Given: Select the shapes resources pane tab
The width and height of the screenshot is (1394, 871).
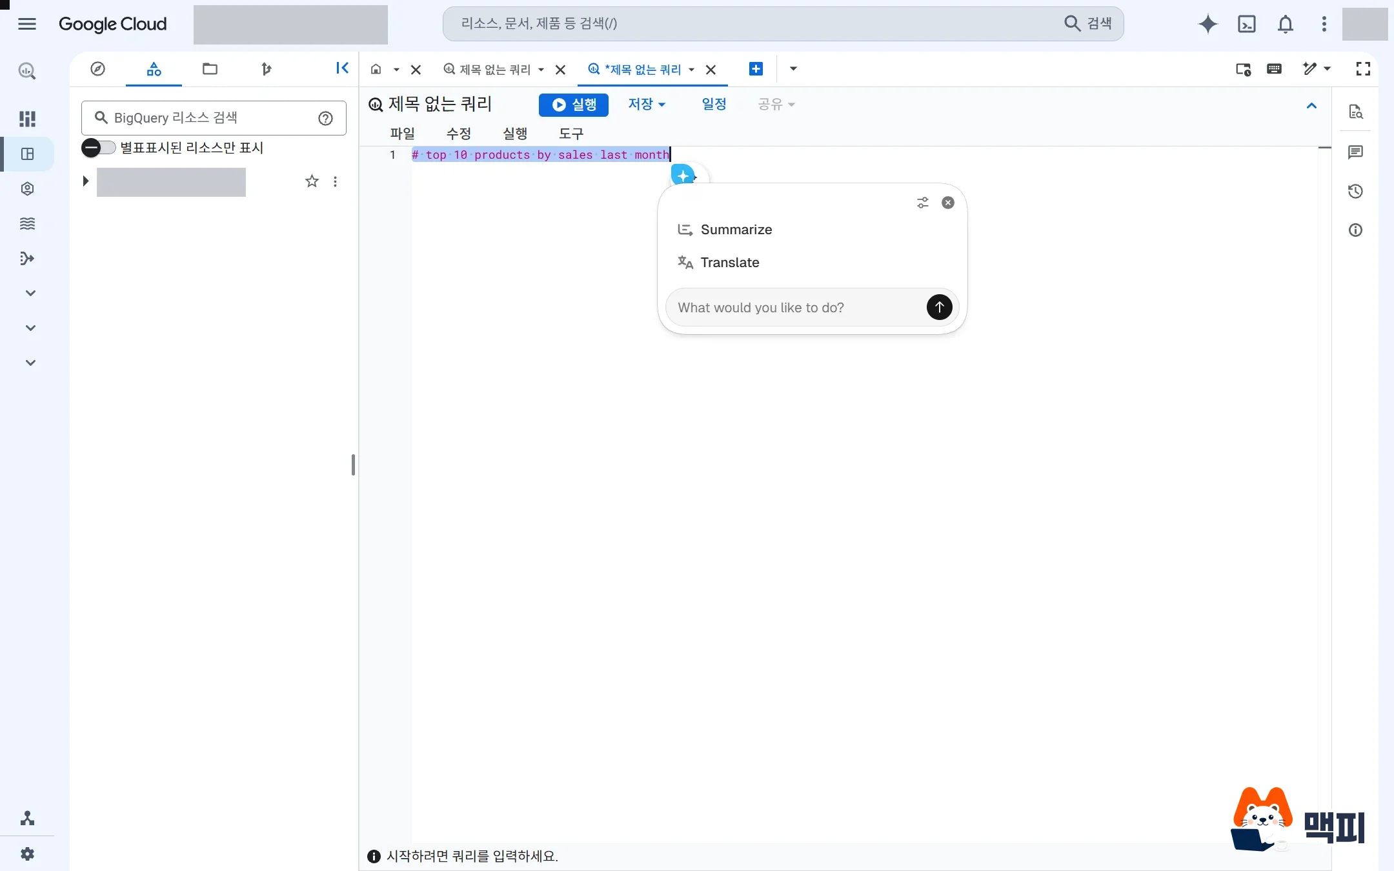Looking at the screenshot, I should [x=154, y=69].
